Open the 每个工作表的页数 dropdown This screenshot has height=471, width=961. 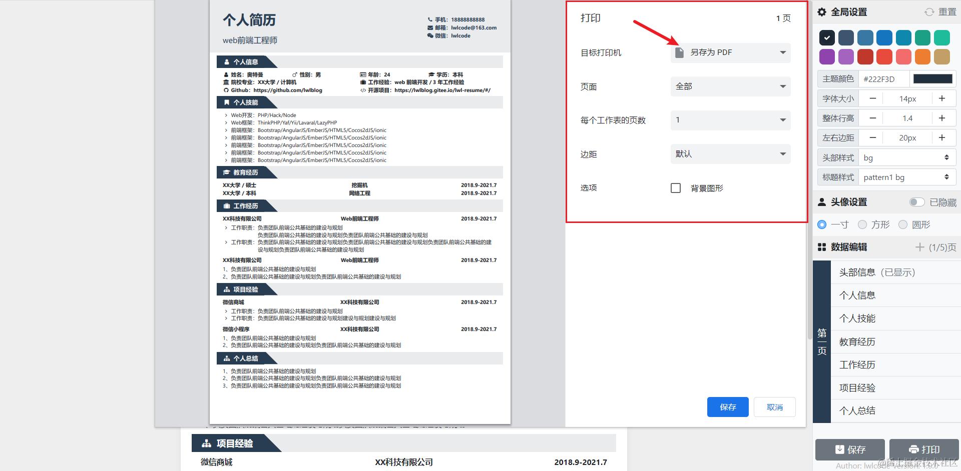[731, 120]
